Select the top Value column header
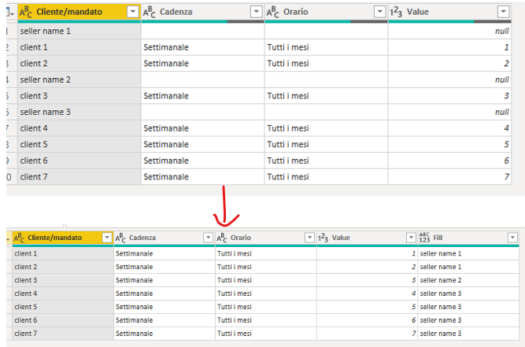 (x=449, y=12)
